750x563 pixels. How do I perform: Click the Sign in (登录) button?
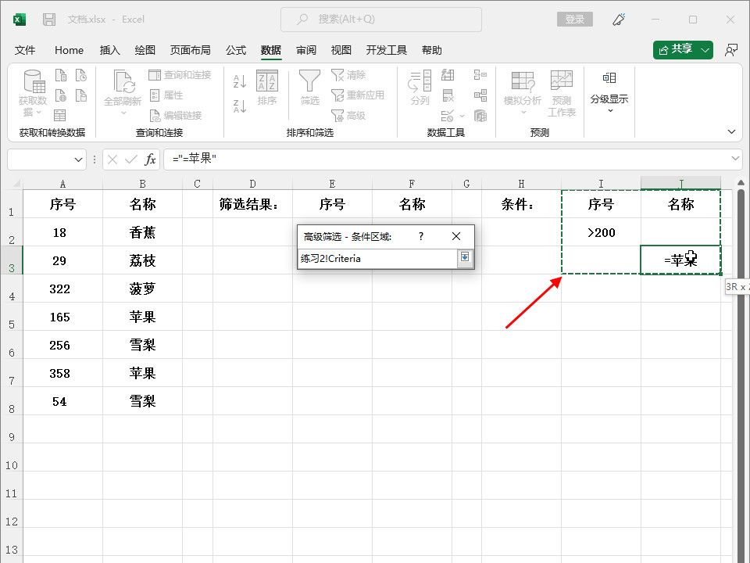[574, 19]
